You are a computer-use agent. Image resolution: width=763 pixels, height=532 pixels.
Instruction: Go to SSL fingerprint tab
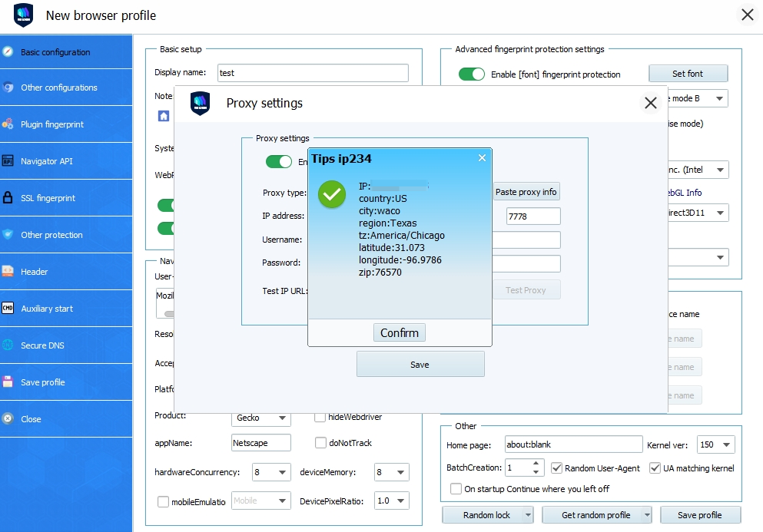pyautogui.click(x=66, y=197)
